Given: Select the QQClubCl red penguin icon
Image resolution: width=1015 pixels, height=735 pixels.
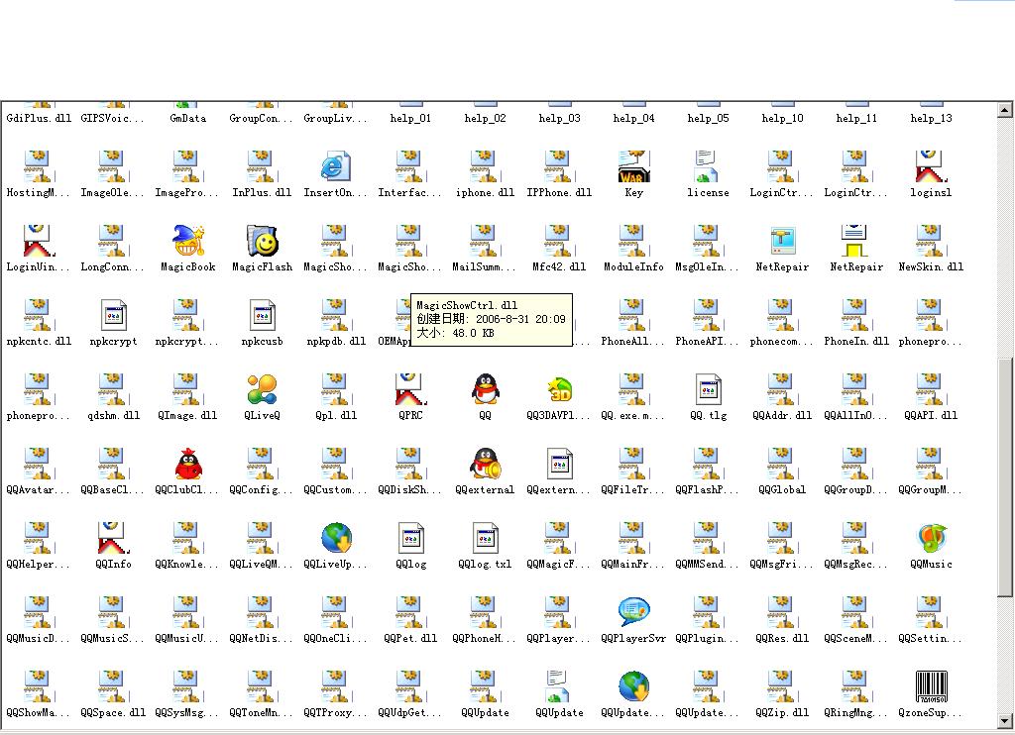Looking at the screenshot, I should pos(188,464).
